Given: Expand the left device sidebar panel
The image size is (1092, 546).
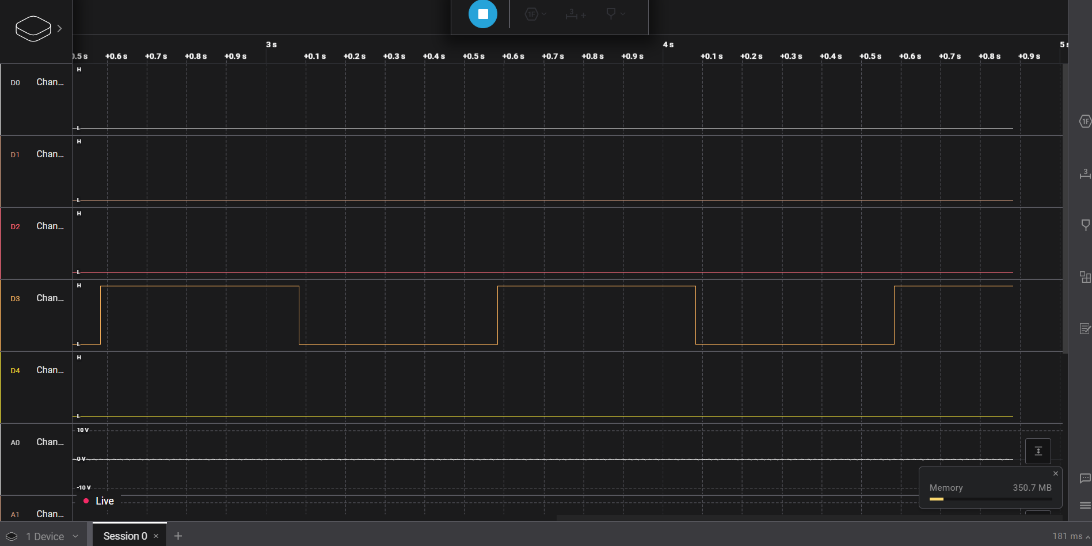Looking at the screenshot, I should coord(59,27).
